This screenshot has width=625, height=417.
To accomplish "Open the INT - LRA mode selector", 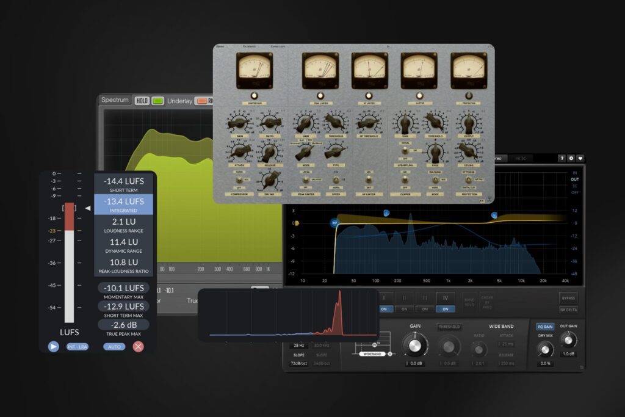I will pyautogui.click(x=78, y=347).
